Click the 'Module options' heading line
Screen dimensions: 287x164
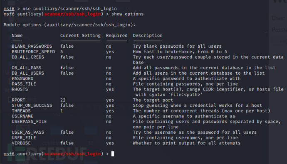(x=69, y=25)
